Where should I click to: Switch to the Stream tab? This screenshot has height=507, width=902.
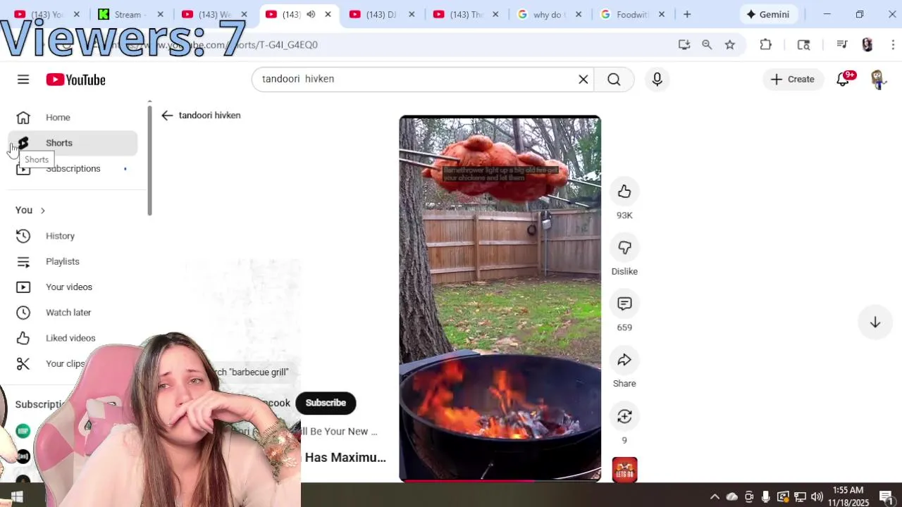click(x=131, y=14)
